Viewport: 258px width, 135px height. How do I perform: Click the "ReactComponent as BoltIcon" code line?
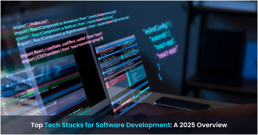click(x=65, y=29)
